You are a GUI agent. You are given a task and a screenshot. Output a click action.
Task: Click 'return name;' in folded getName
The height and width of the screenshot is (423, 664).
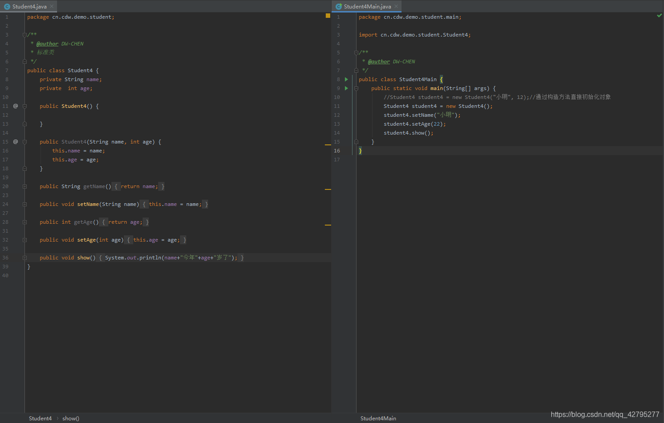[139, 186]
